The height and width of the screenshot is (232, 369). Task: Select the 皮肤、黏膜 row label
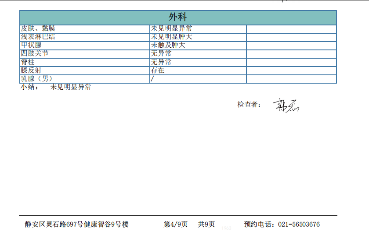(38, 28)
